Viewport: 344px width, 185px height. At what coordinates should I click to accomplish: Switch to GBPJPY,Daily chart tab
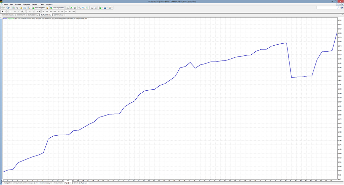click(58, 15)
